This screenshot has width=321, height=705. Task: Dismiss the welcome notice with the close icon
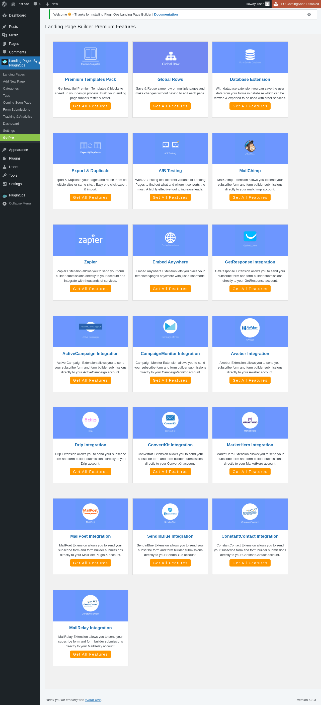click(309, 15)
